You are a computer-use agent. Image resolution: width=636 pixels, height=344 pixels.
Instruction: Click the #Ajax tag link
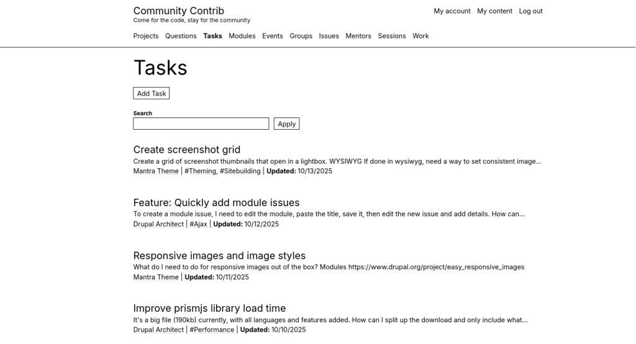(x=198, y=224)
